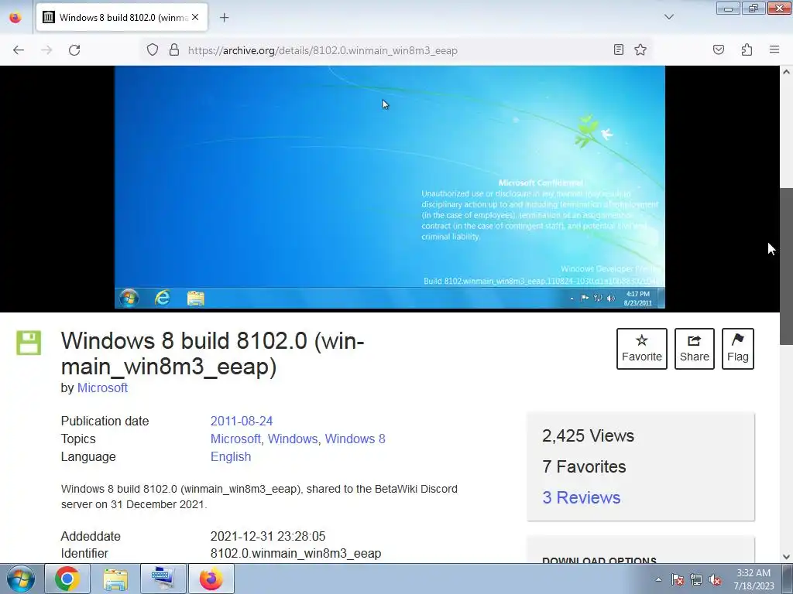
Task: Click the page title Windows 8 build 8102.0
Action: [212, 353]
